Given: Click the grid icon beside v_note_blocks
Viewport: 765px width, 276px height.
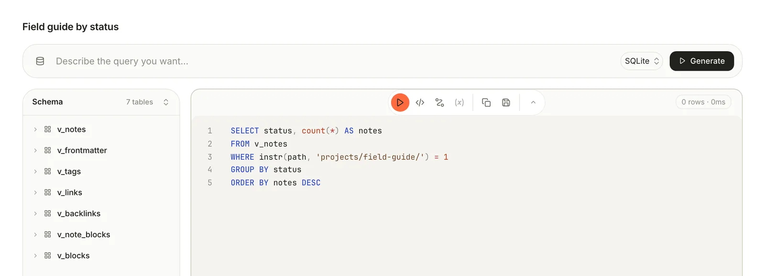Looking at the screenshot, I should click(47, 234).
